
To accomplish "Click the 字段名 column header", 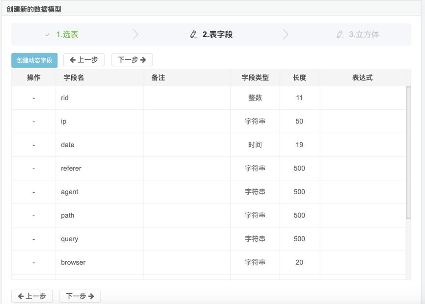I will [x=74, y=78].
